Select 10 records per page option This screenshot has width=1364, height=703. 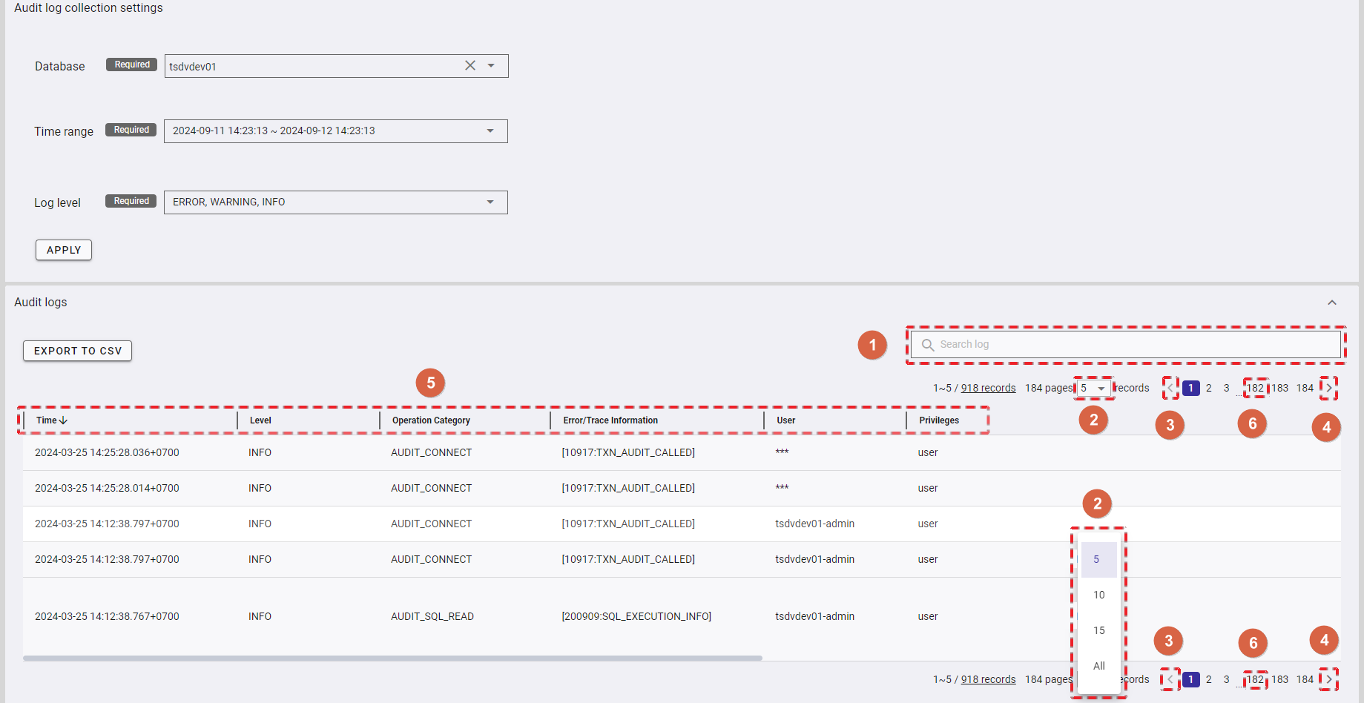(x=1098, y=595)
